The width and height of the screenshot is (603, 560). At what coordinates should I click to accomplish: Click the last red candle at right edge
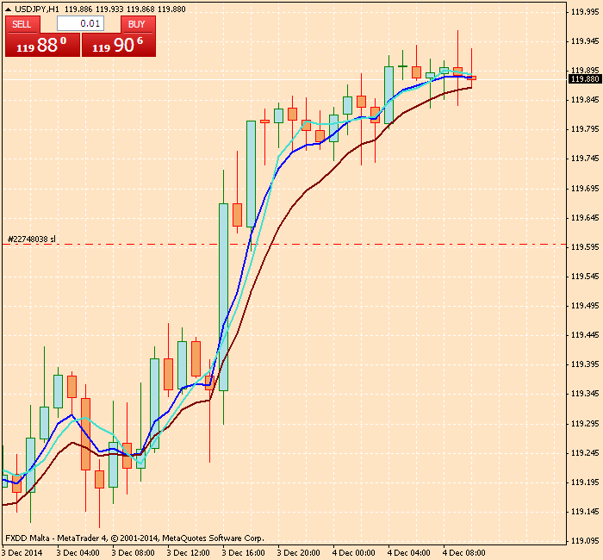tap(471, 78)
